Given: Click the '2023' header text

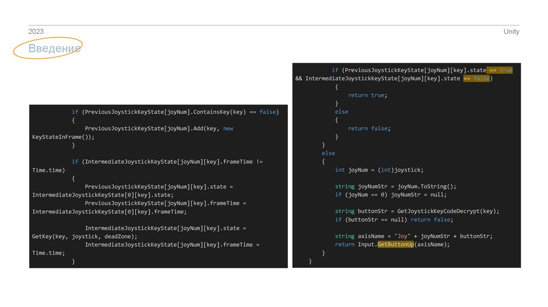Looking at the screenshot, I should click(36, 32).
